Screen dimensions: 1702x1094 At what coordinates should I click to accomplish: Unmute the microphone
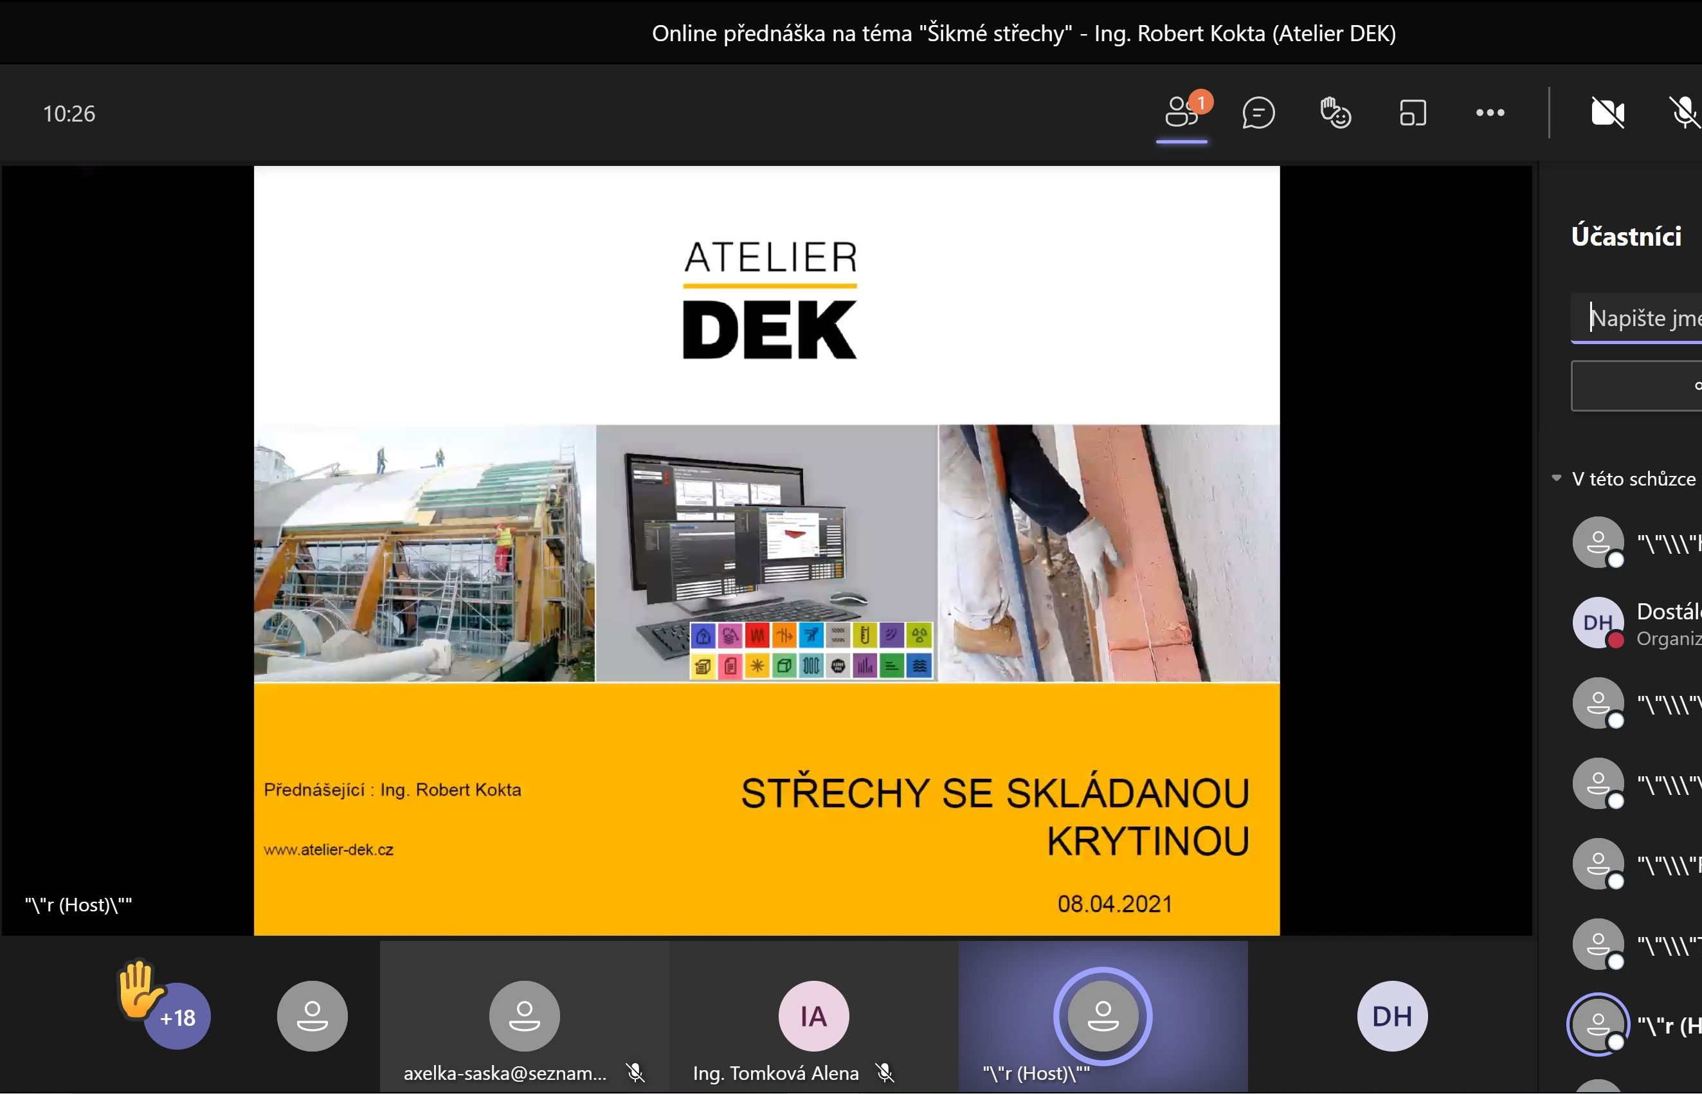[x=1684, y=113]
